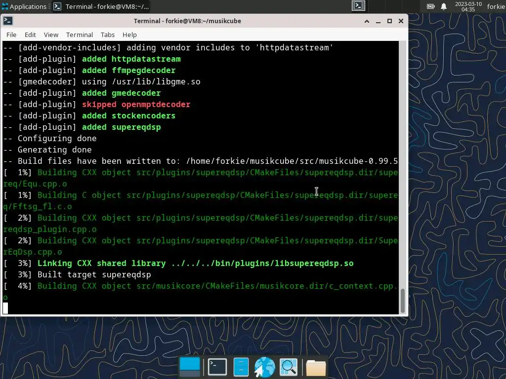The width and height of the screenshot is (506, 379).
Task: Close the Terminal window
Action: 401,21
